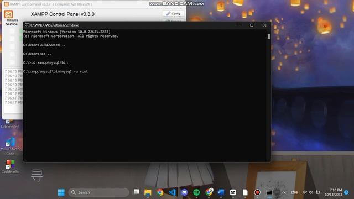
Task: Open CapCut from the taskbar
Action: [233, 192]
